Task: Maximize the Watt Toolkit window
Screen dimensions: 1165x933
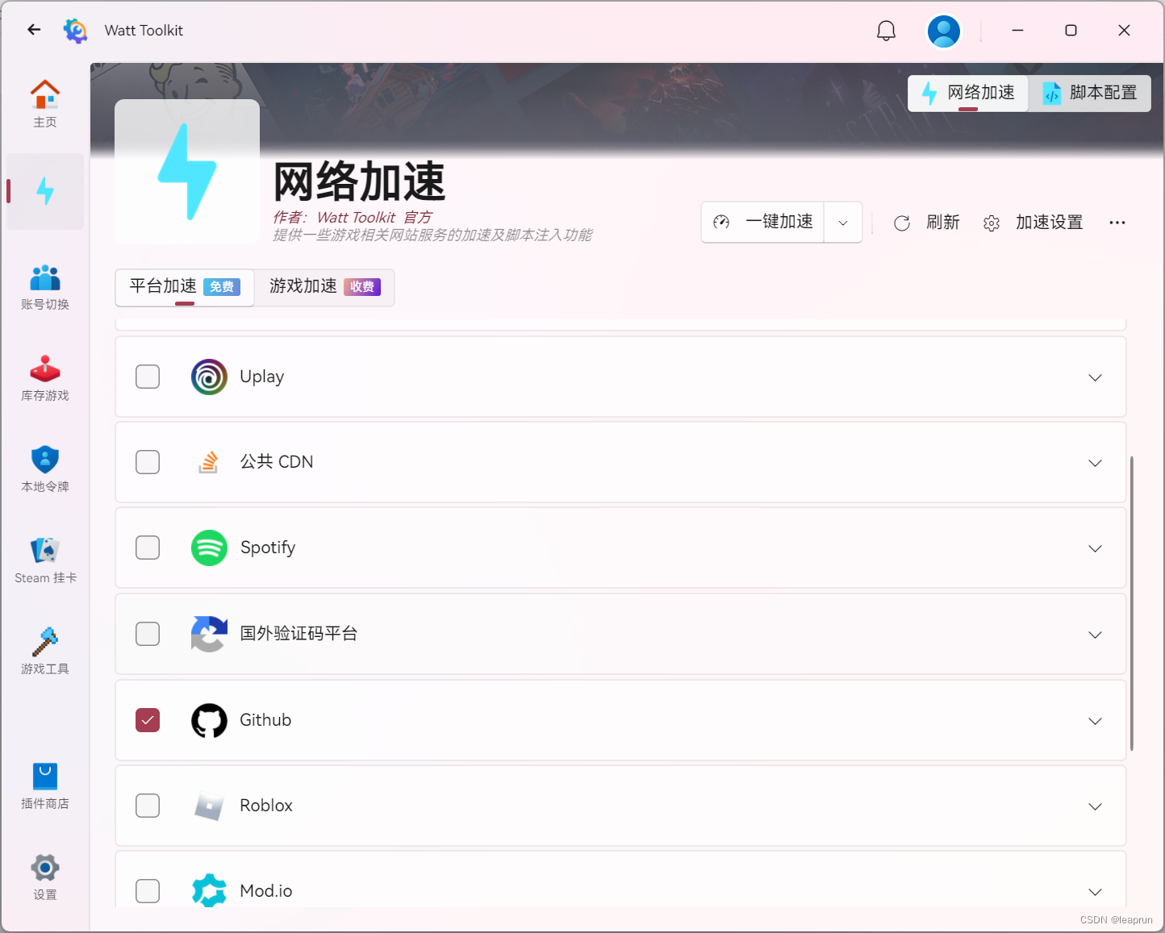Action: (1071, 31)
